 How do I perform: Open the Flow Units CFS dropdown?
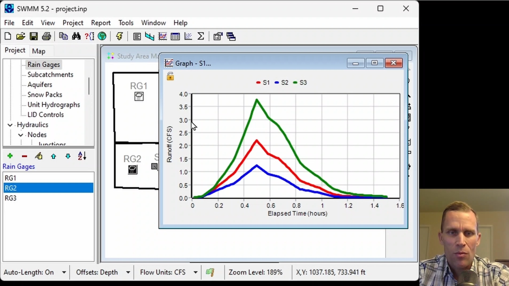coord(195,272)
